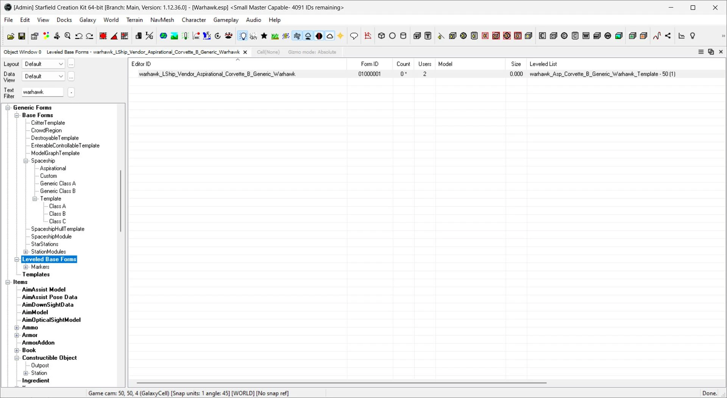Collapse the Spaceship tree node
This screenshot has width=727, height=398.
click(x=26, y=161)
